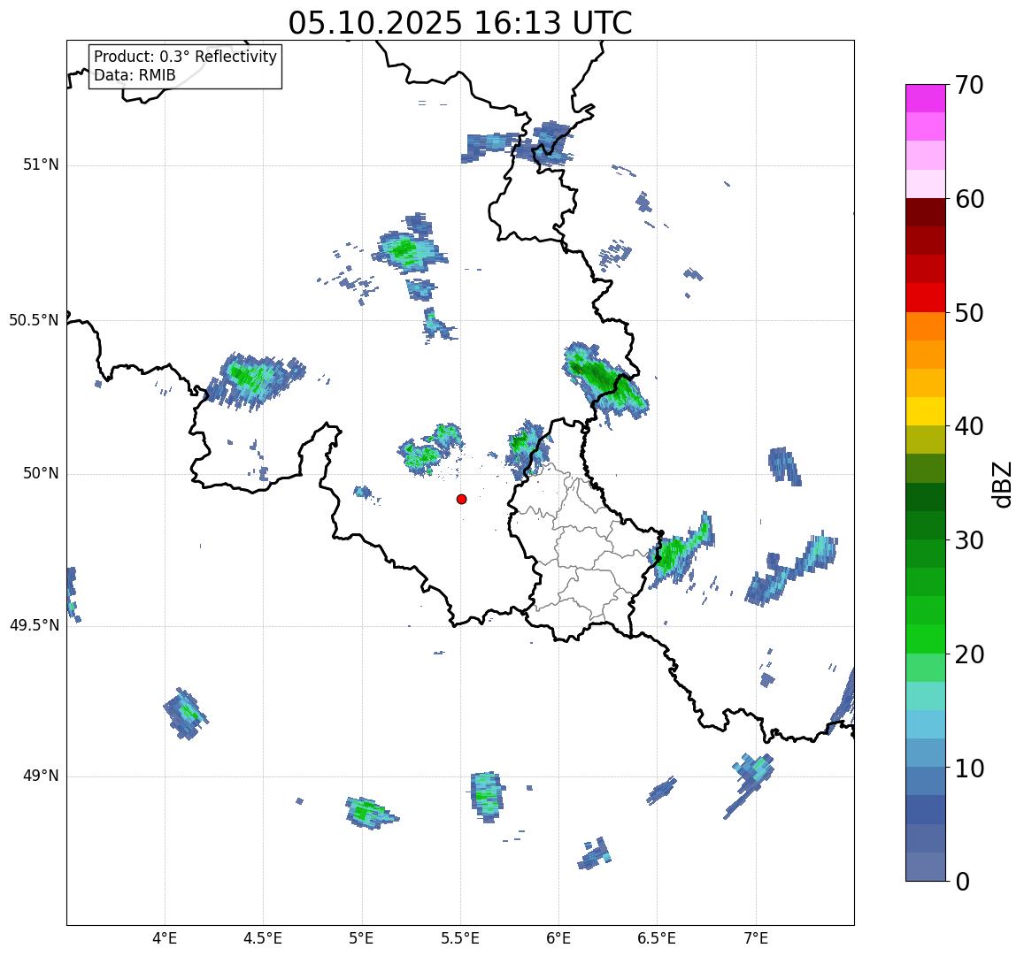Click the '50.5°N' latitude label
This screenshot has width=1024, height=956.
pos(34,320)
